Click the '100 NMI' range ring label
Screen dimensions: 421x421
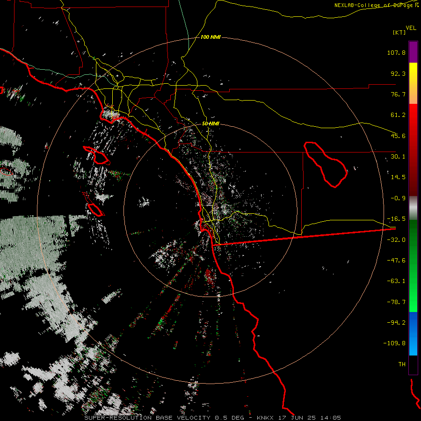coord(211,37)
